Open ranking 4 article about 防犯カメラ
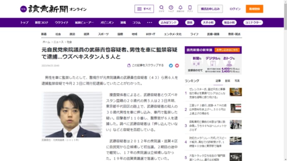Screen dimensions: 287x161 click(x=208, y=142)
